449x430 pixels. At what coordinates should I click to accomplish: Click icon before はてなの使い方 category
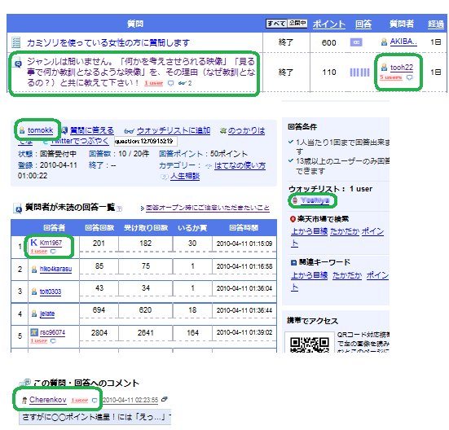tap(209, 166)
